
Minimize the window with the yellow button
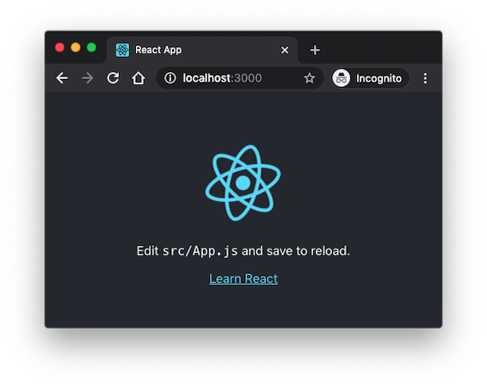coord(76,47)
